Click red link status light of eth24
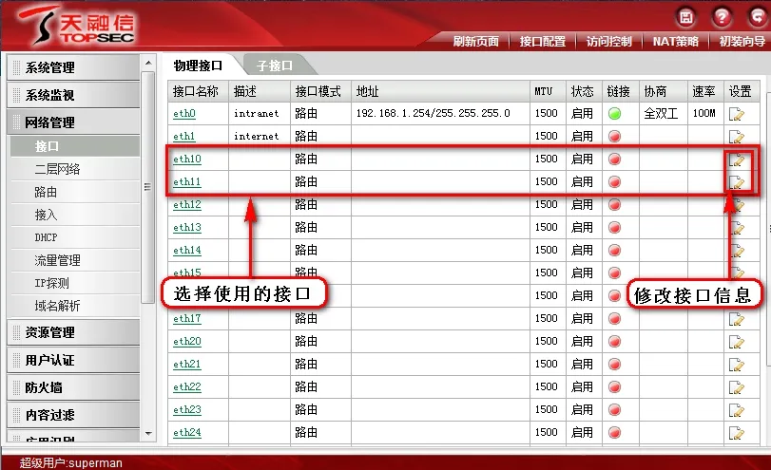 click(614, 433)
